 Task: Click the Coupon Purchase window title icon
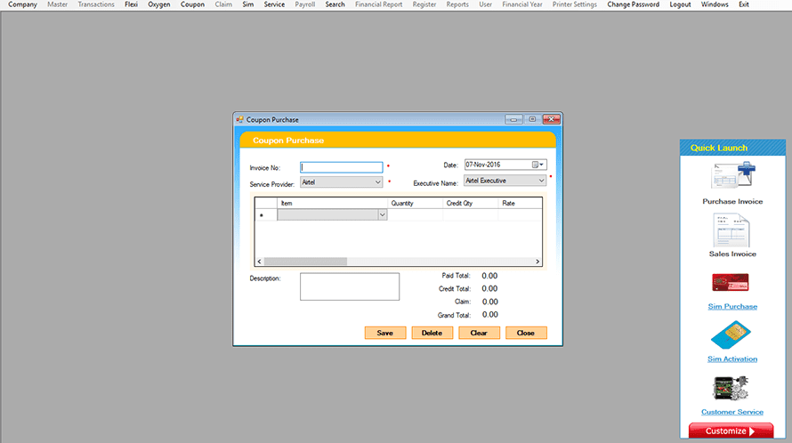pos(240,119)
